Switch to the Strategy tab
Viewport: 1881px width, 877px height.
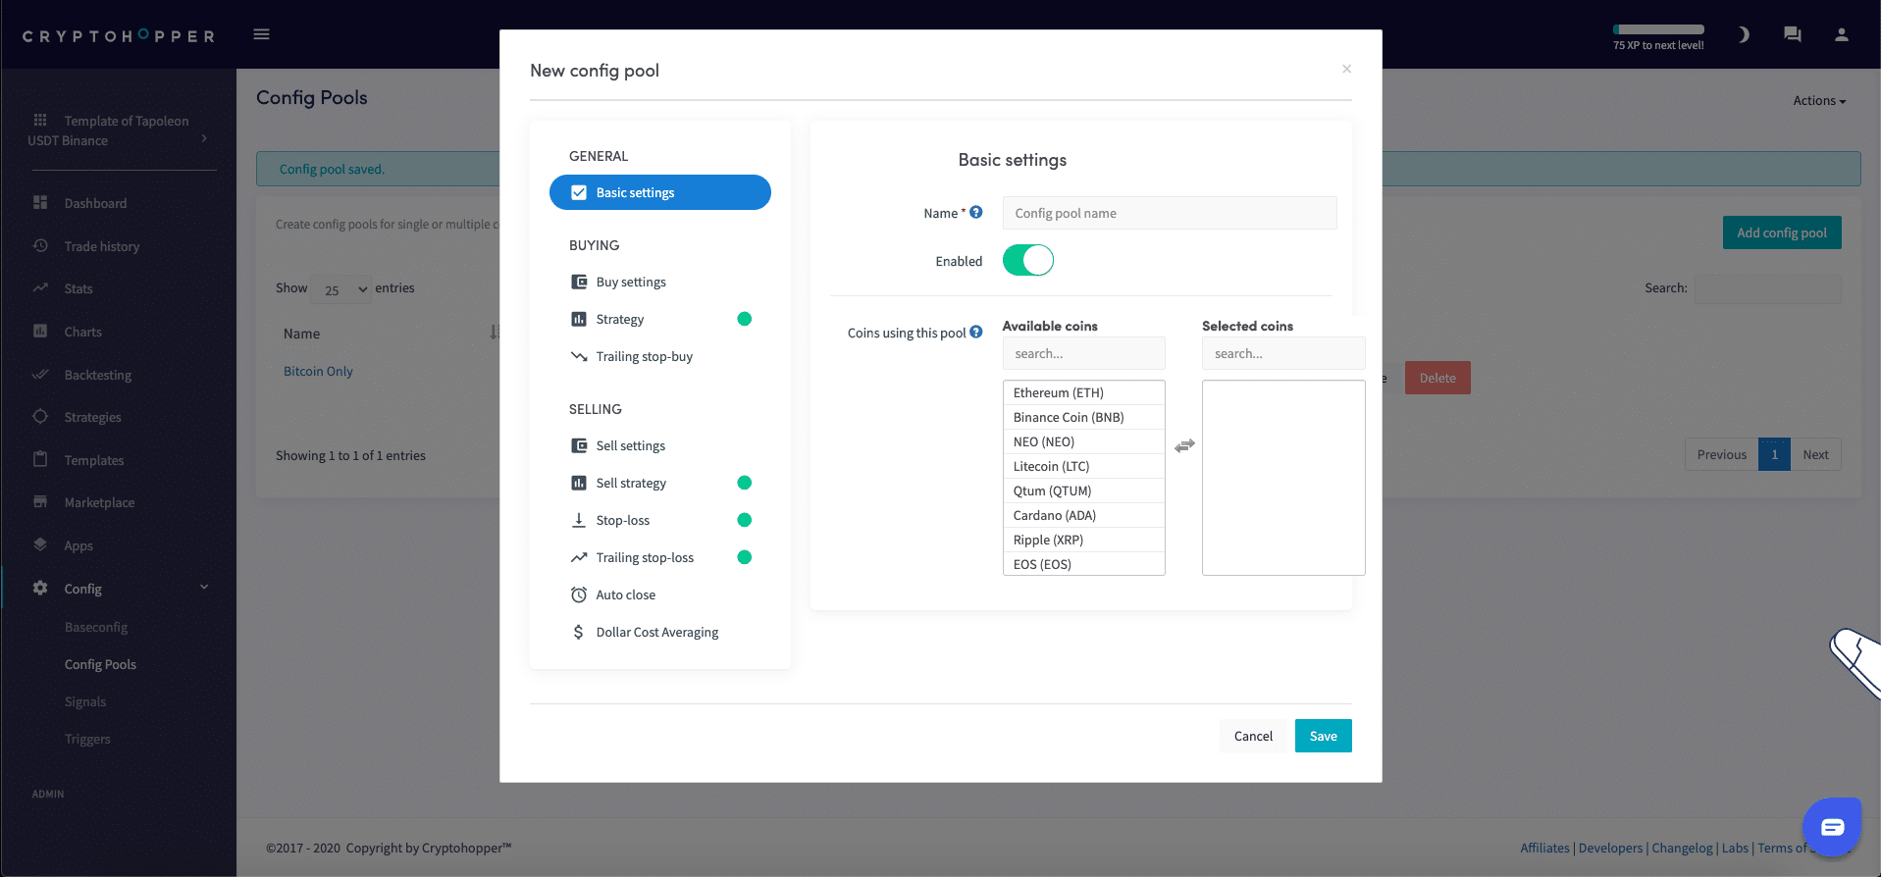coord(659,319)
